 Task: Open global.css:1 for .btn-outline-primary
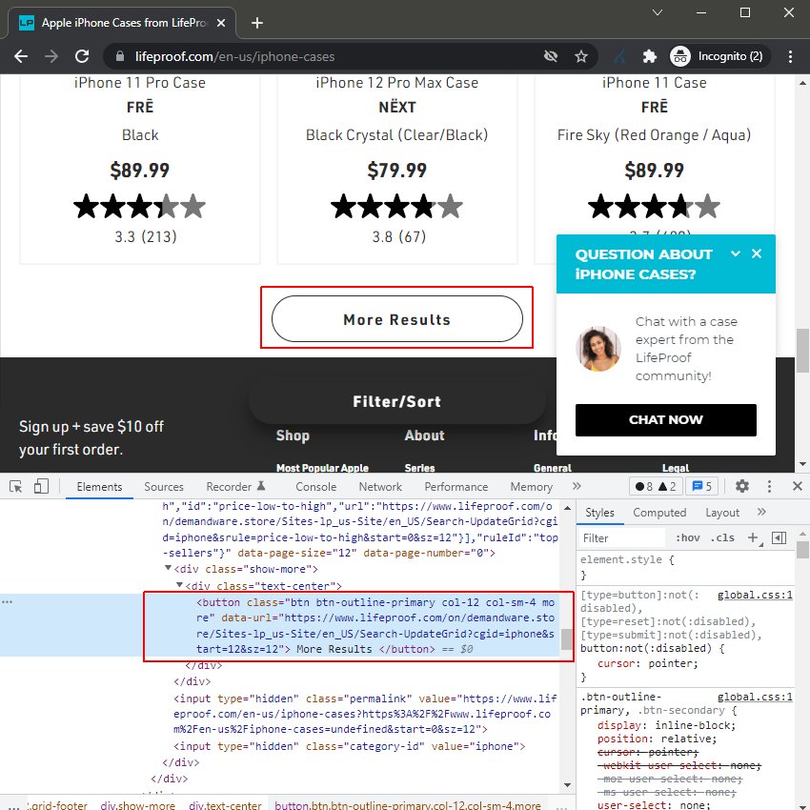[754, 697]
